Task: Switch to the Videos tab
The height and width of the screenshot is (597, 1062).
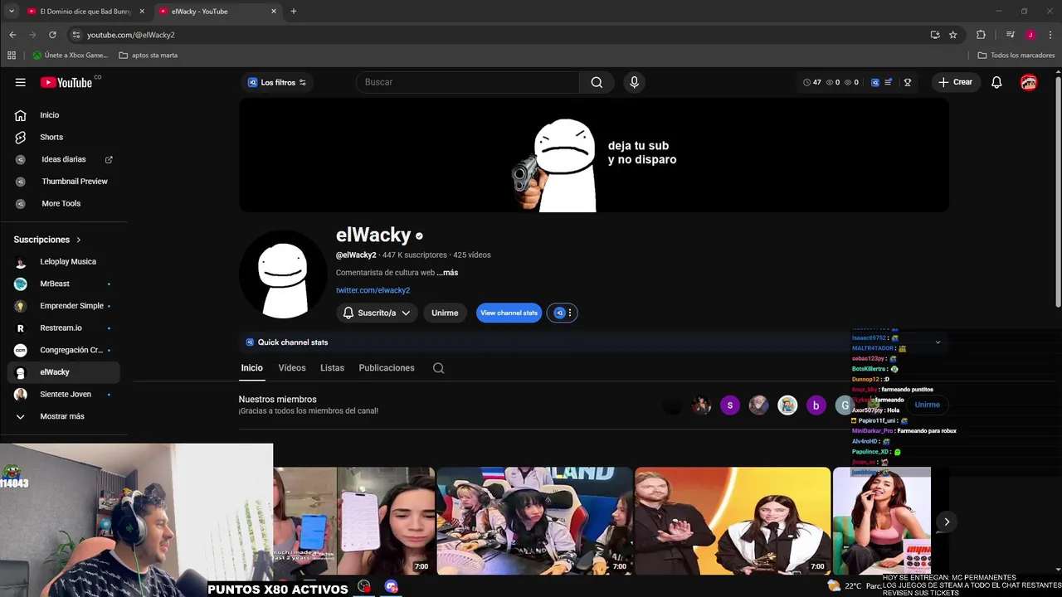Action: pos(292,367)
